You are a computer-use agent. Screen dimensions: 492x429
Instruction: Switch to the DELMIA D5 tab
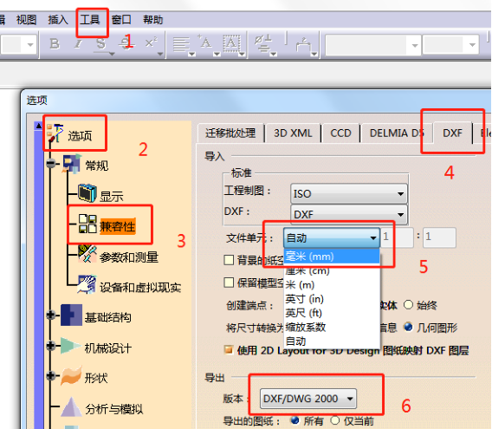point(397,133)
